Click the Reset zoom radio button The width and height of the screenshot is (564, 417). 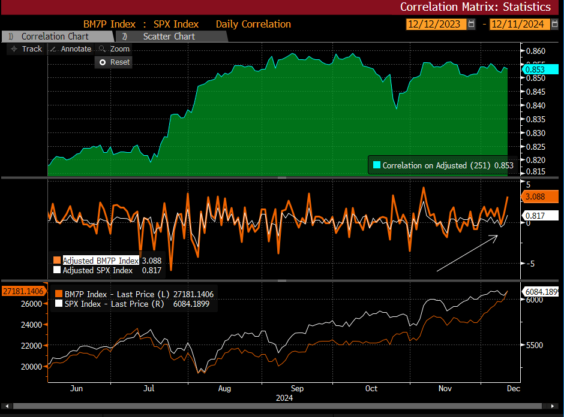[x=103, y=62]
